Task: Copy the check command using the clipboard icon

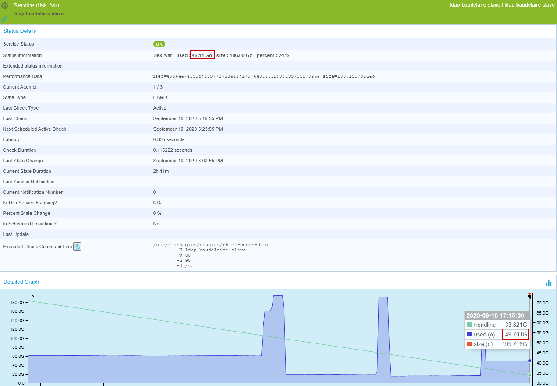Action: tap(77, 246)
